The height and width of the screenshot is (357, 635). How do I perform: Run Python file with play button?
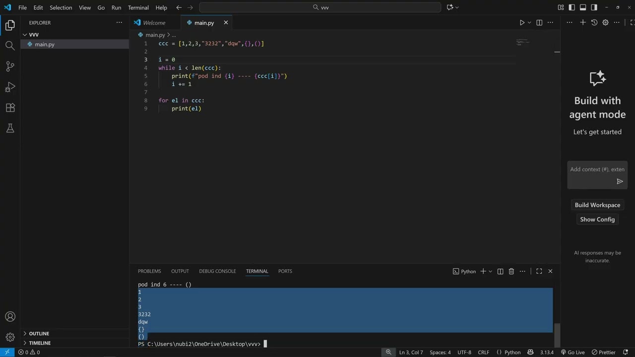coord(522,23)
